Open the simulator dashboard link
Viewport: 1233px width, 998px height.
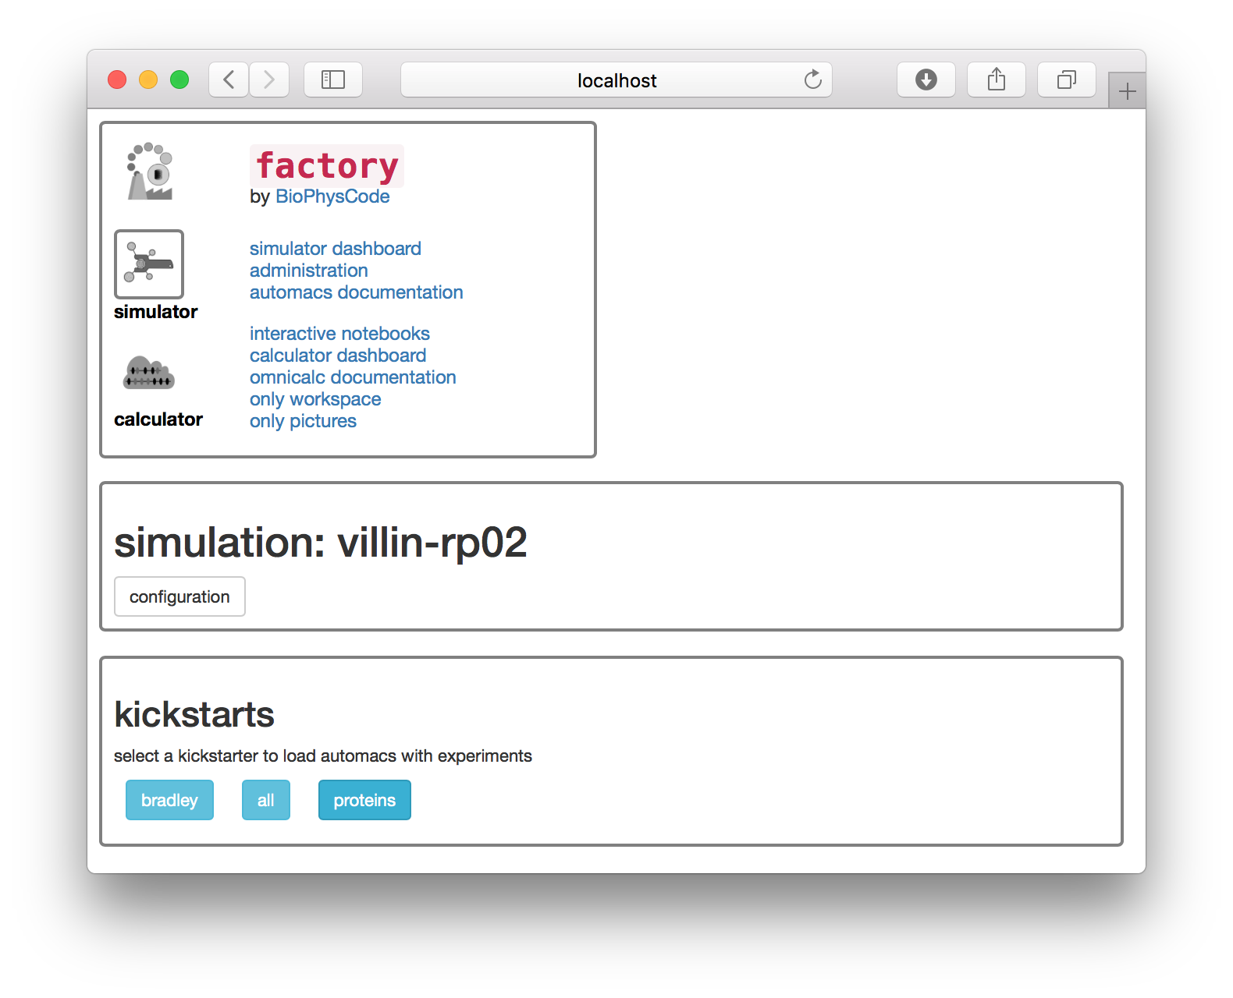click(x=336, y=249)
